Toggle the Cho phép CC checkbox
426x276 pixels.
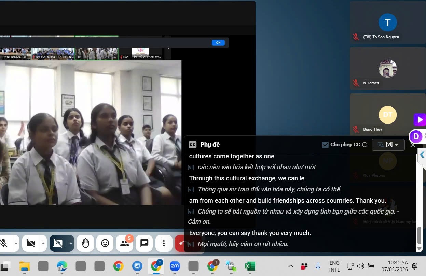[x=325, y=145]
